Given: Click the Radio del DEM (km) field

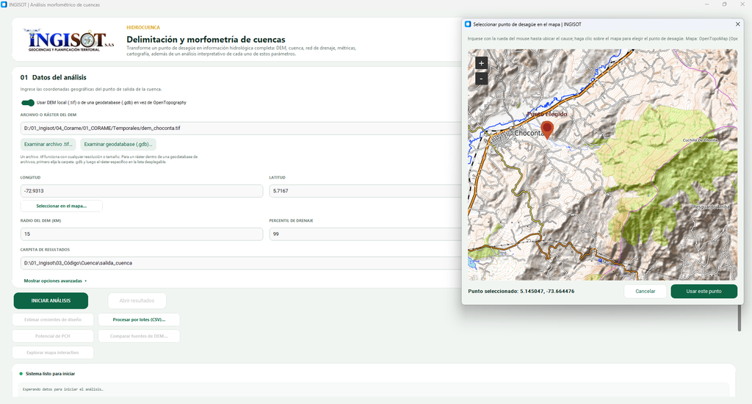Looking at the screenshot, I should point(142,234).
